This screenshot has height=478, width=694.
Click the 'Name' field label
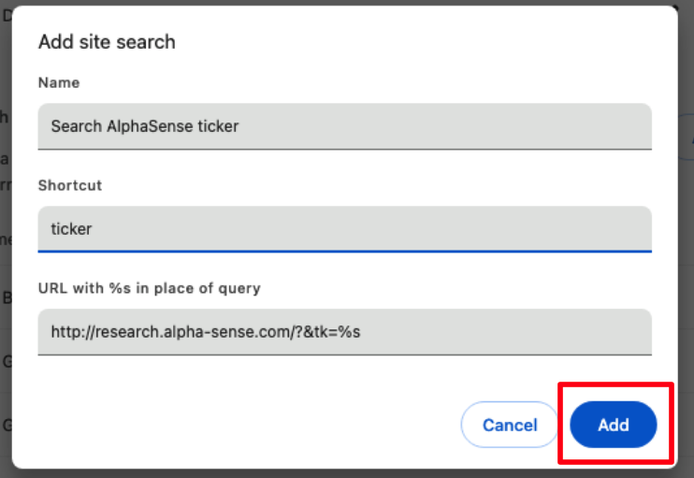tap(59, 83)
